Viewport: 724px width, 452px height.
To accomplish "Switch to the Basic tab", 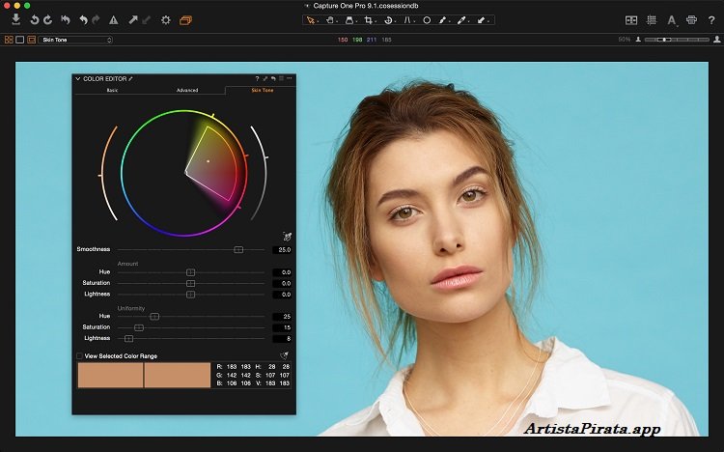I will [x=112, y=90].
